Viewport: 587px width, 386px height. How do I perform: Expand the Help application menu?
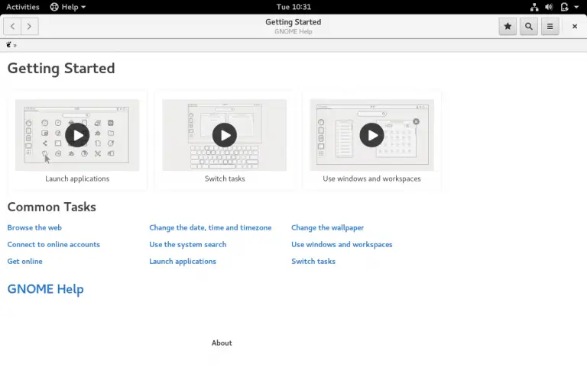coord(68,7)
